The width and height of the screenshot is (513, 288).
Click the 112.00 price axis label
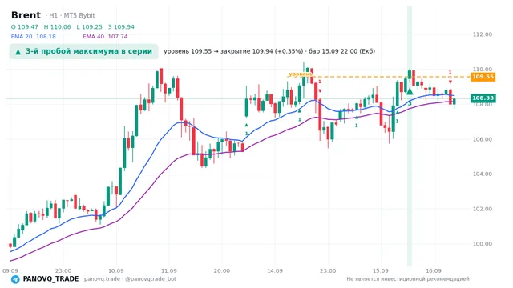click(x=483, y=34)
